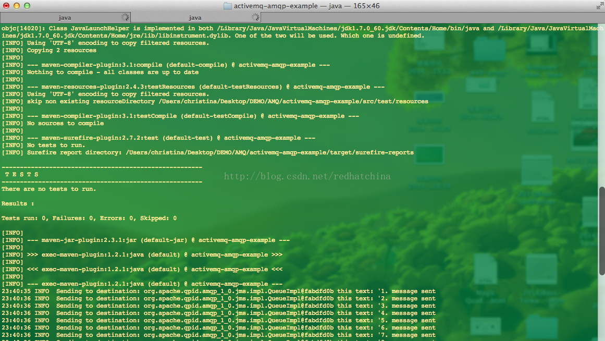Click the 'T E S T S' heading

[21, 175]
